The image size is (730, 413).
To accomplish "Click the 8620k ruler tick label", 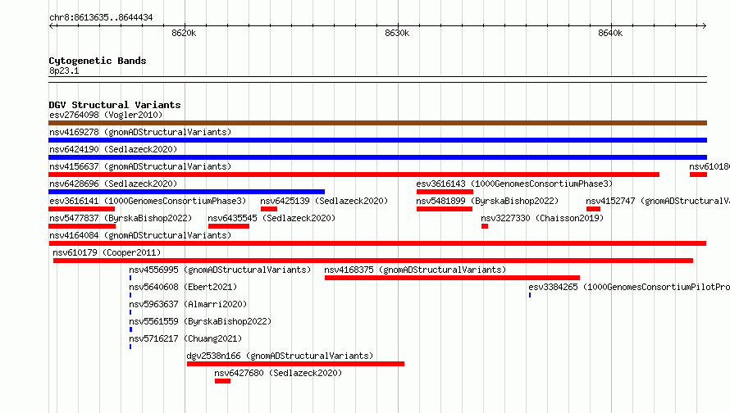I will 184,33.
